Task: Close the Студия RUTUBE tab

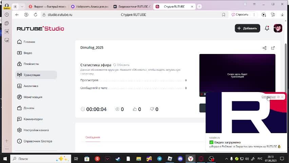Action: coord(192,6)
